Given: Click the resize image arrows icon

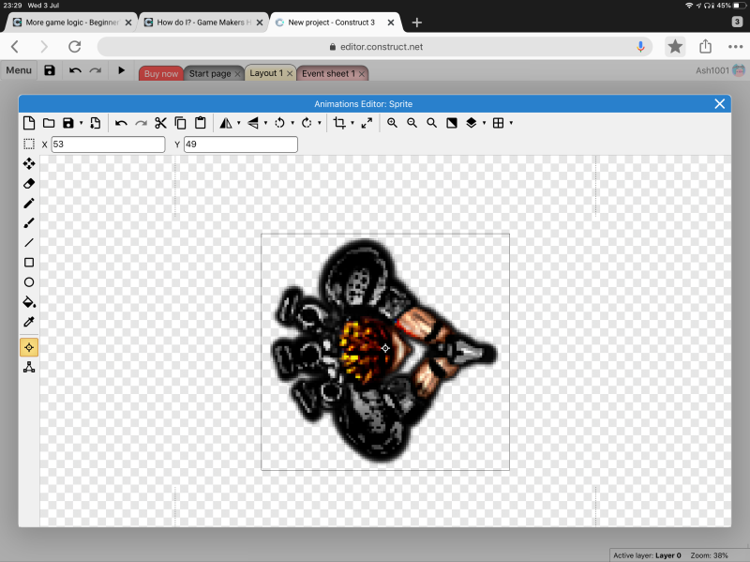Looking at the screenshot, I should (367, 123).
